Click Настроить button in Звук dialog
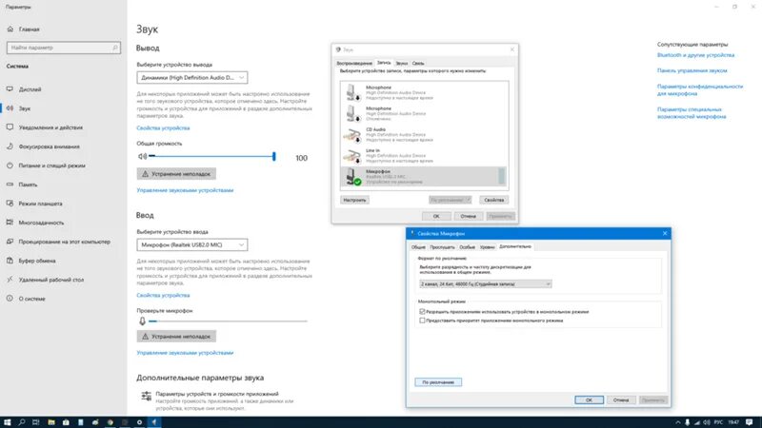This screenshot has height=428, width=762. 354,200
